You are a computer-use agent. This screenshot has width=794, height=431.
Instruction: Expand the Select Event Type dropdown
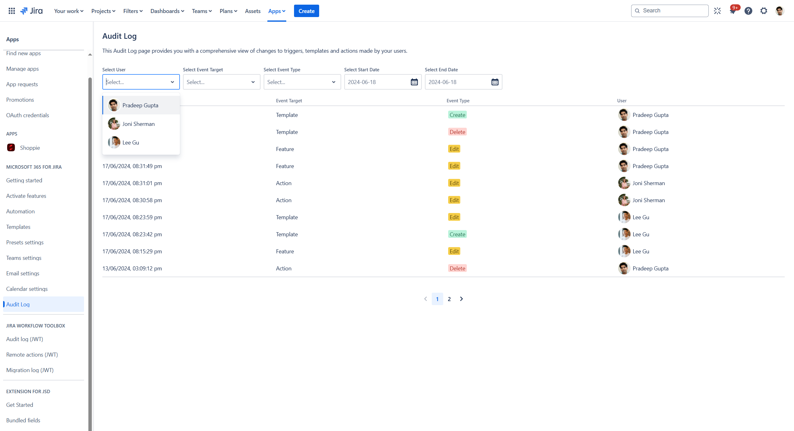point(302,82)
